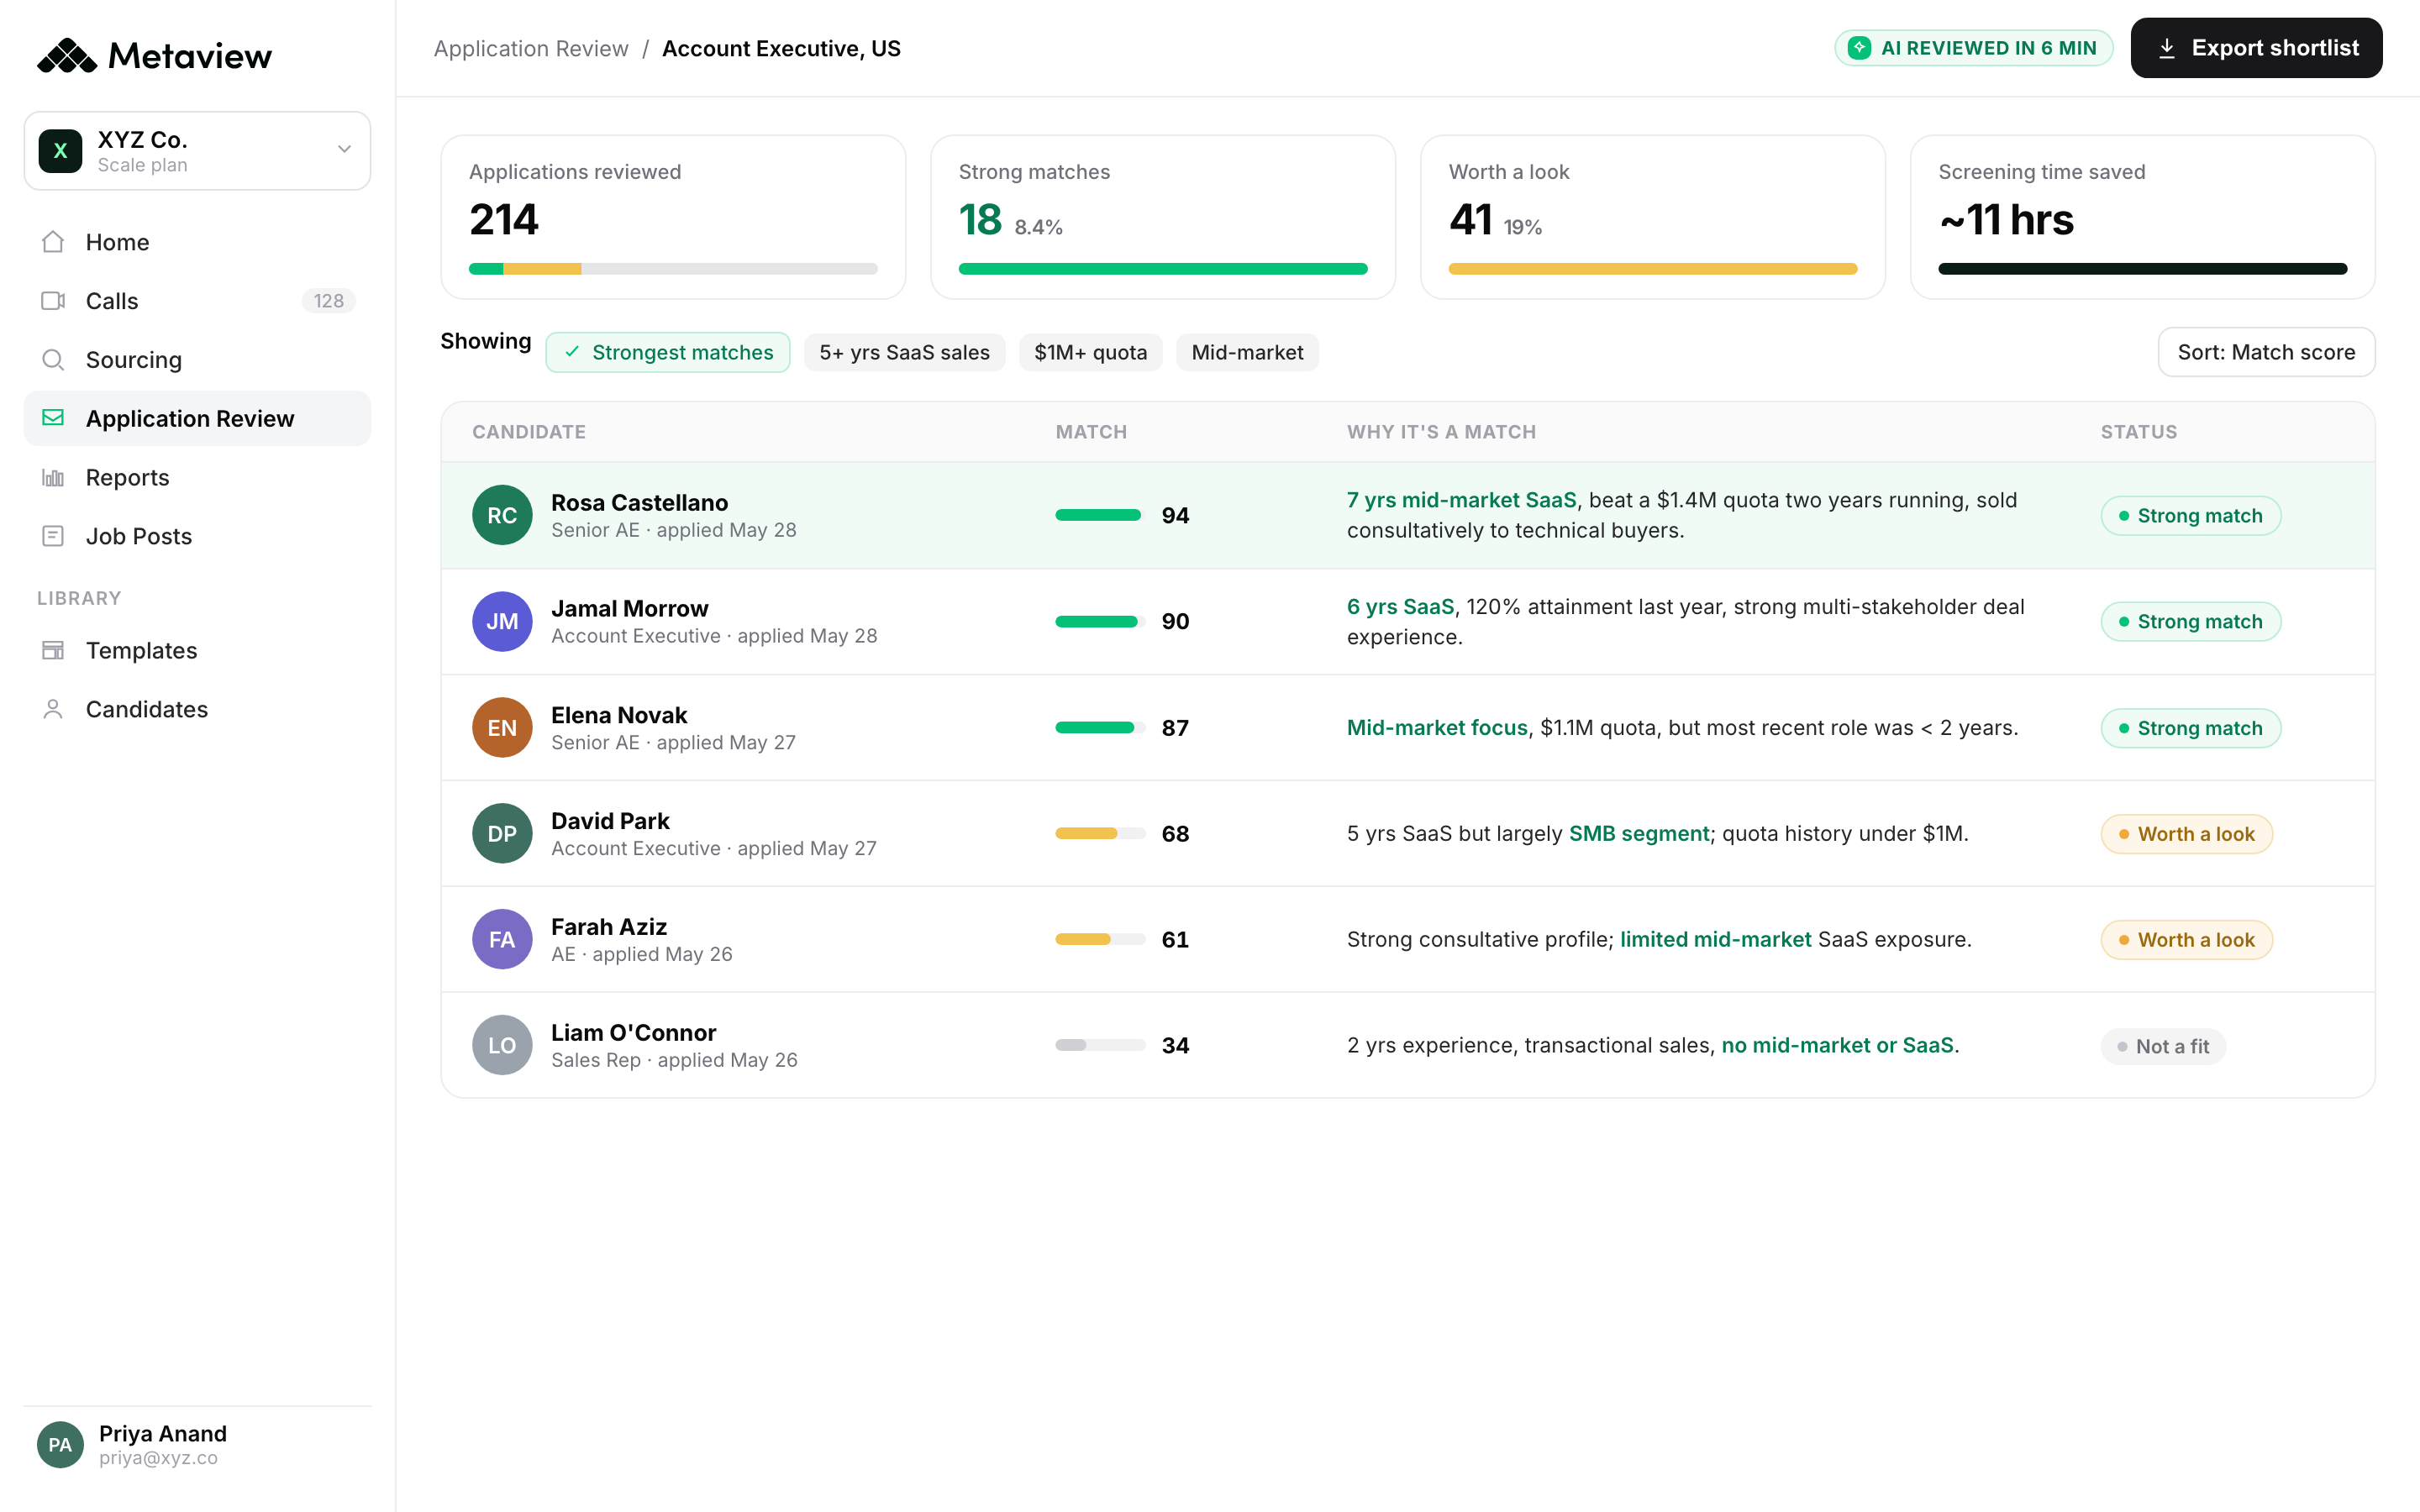
Task: Click the Job Posts document icon
Action: 53,536
